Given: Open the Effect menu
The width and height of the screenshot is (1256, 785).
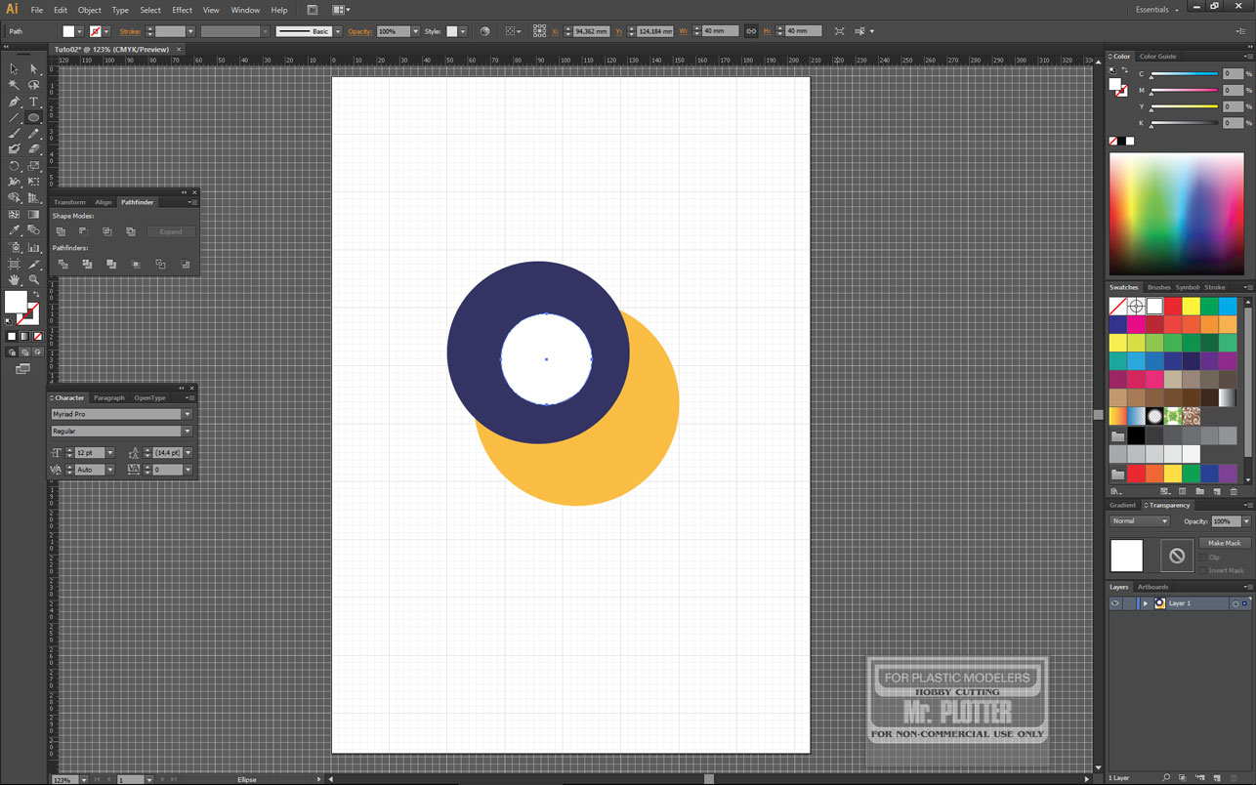Looking at the screenshot, I should (x=182, y=10).
